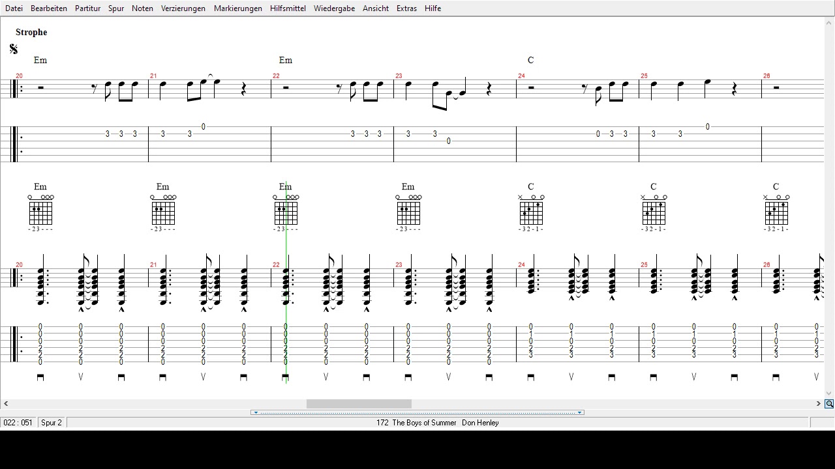Viewport: 835px width, 469px height.
Task: Click the open-string 0 in top tablature bar 23
Action: [449, 141]
